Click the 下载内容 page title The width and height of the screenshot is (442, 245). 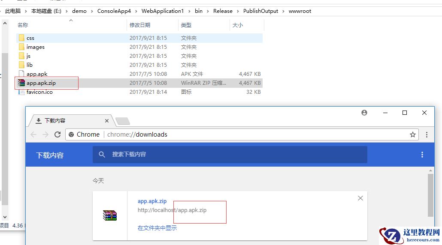(x=50, y=155)
